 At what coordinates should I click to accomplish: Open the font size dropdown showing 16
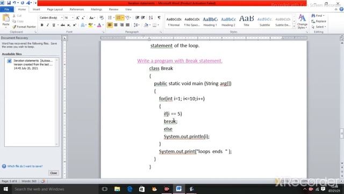(x=73, y=18)
